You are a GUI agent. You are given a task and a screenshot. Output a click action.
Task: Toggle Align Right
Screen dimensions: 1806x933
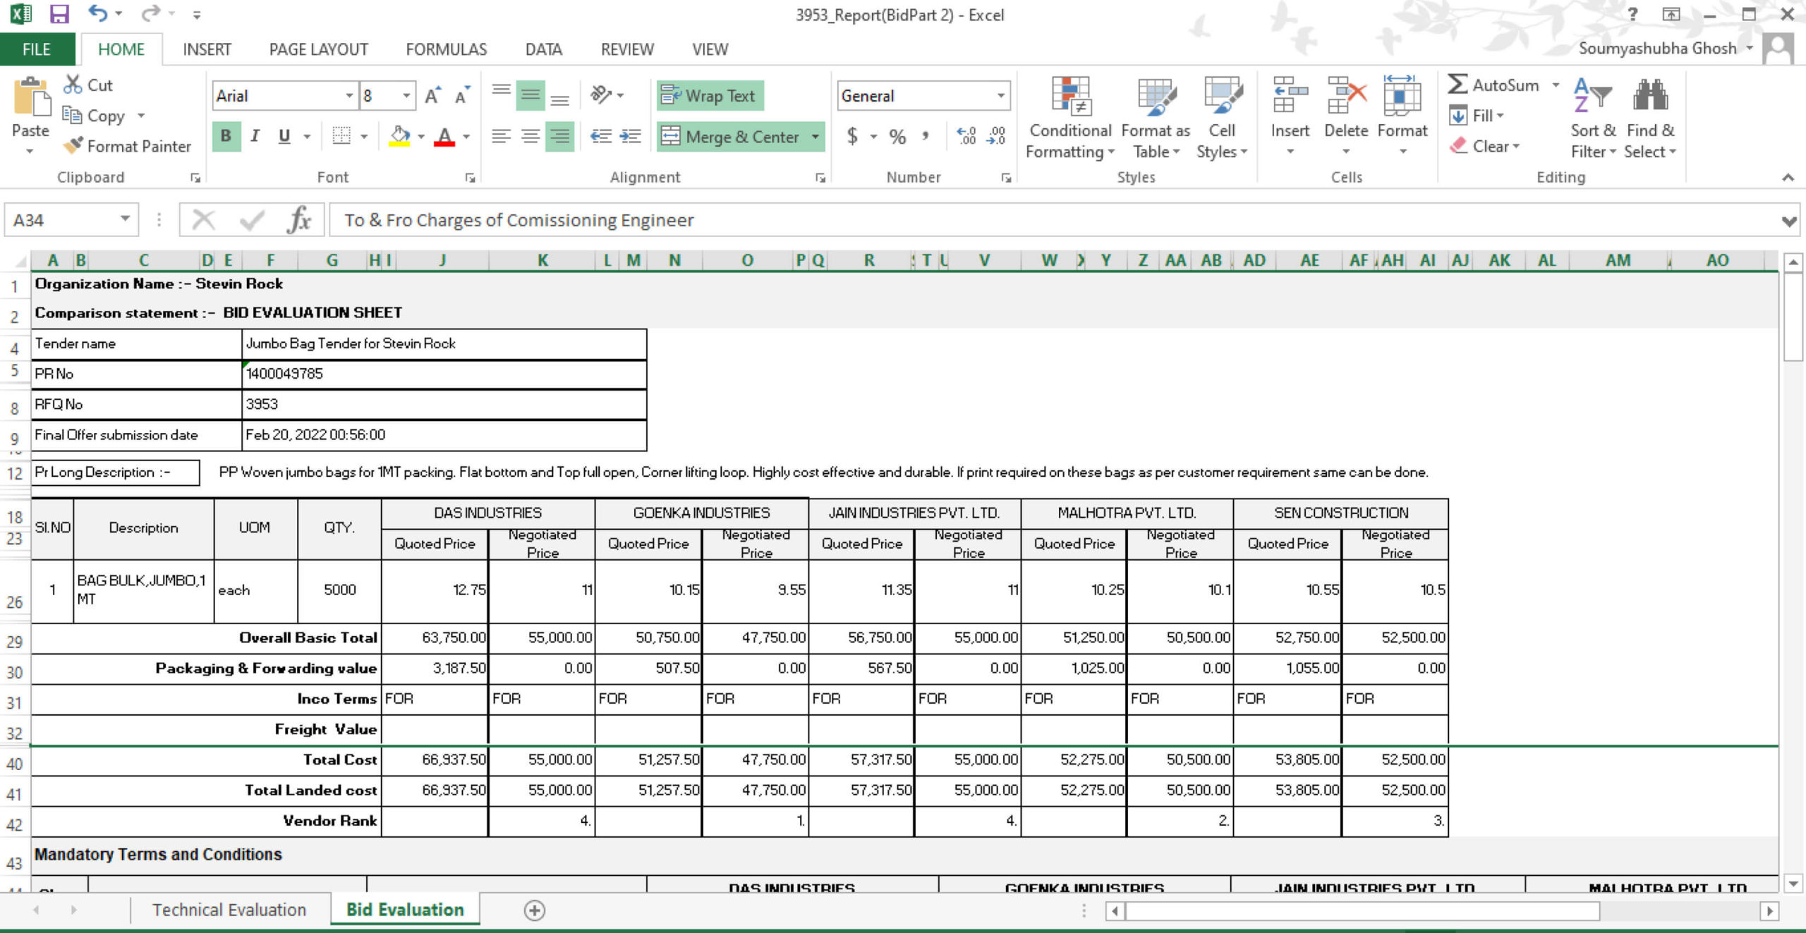coord(560,136)
